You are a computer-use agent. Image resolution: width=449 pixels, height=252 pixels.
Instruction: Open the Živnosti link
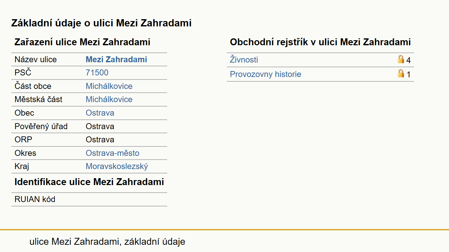point(244,60)
